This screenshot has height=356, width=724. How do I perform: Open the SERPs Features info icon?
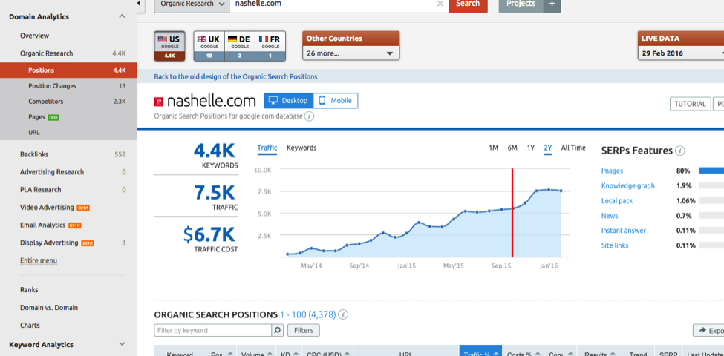[x=679, y=151]
